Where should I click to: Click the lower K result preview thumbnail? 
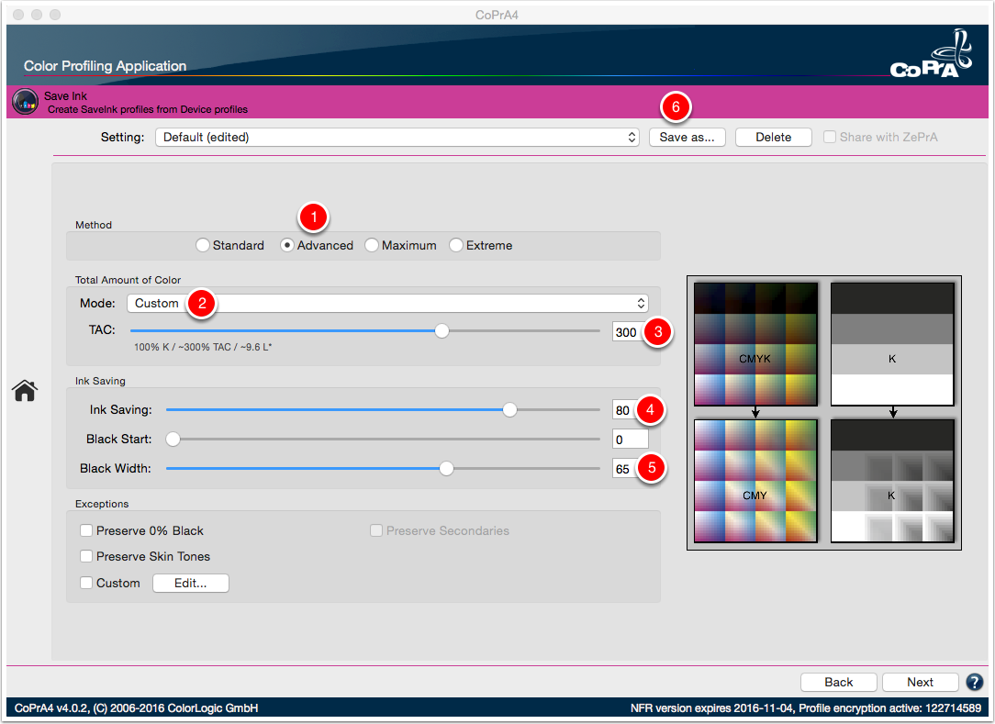pos(892,481)
